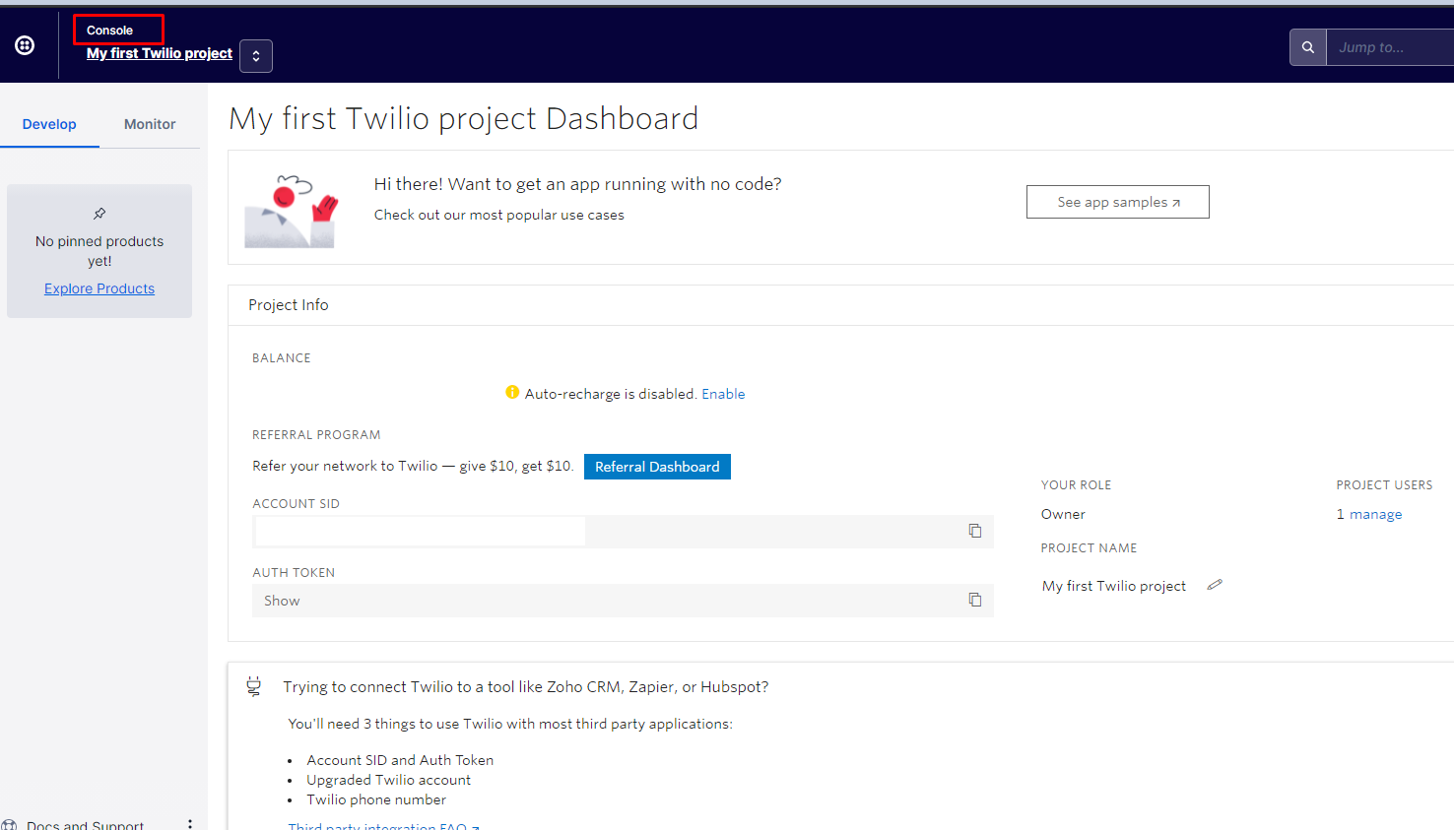
Task: Click the app samples illustration
Action: pos(291,211)
